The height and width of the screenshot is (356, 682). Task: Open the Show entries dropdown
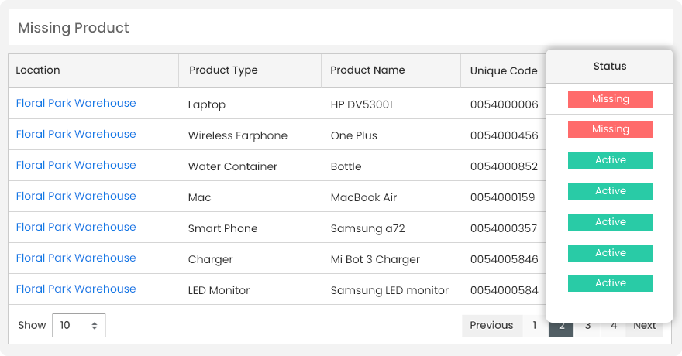pyautogui.click(x=78, y=325)
